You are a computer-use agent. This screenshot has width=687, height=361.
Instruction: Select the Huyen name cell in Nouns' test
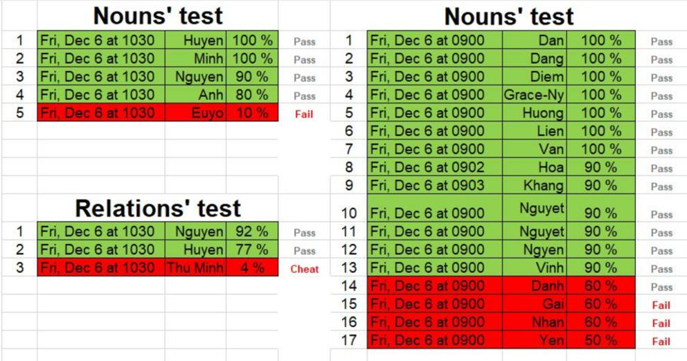[x=195, y=40]
